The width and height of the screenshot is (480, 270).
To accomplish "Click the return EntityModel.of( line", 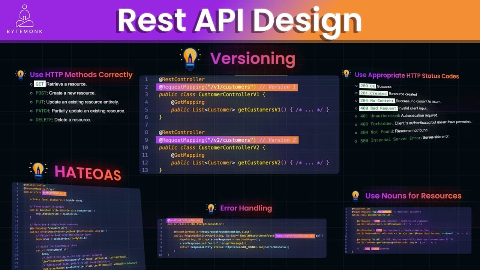I will (51, 250).
